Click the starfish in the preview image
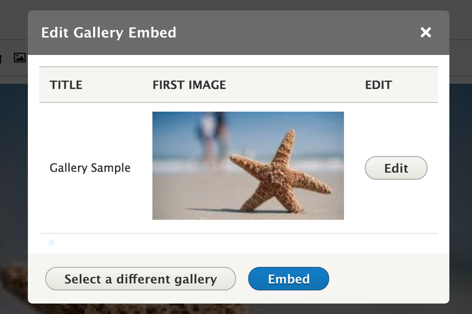 point(279,174)
